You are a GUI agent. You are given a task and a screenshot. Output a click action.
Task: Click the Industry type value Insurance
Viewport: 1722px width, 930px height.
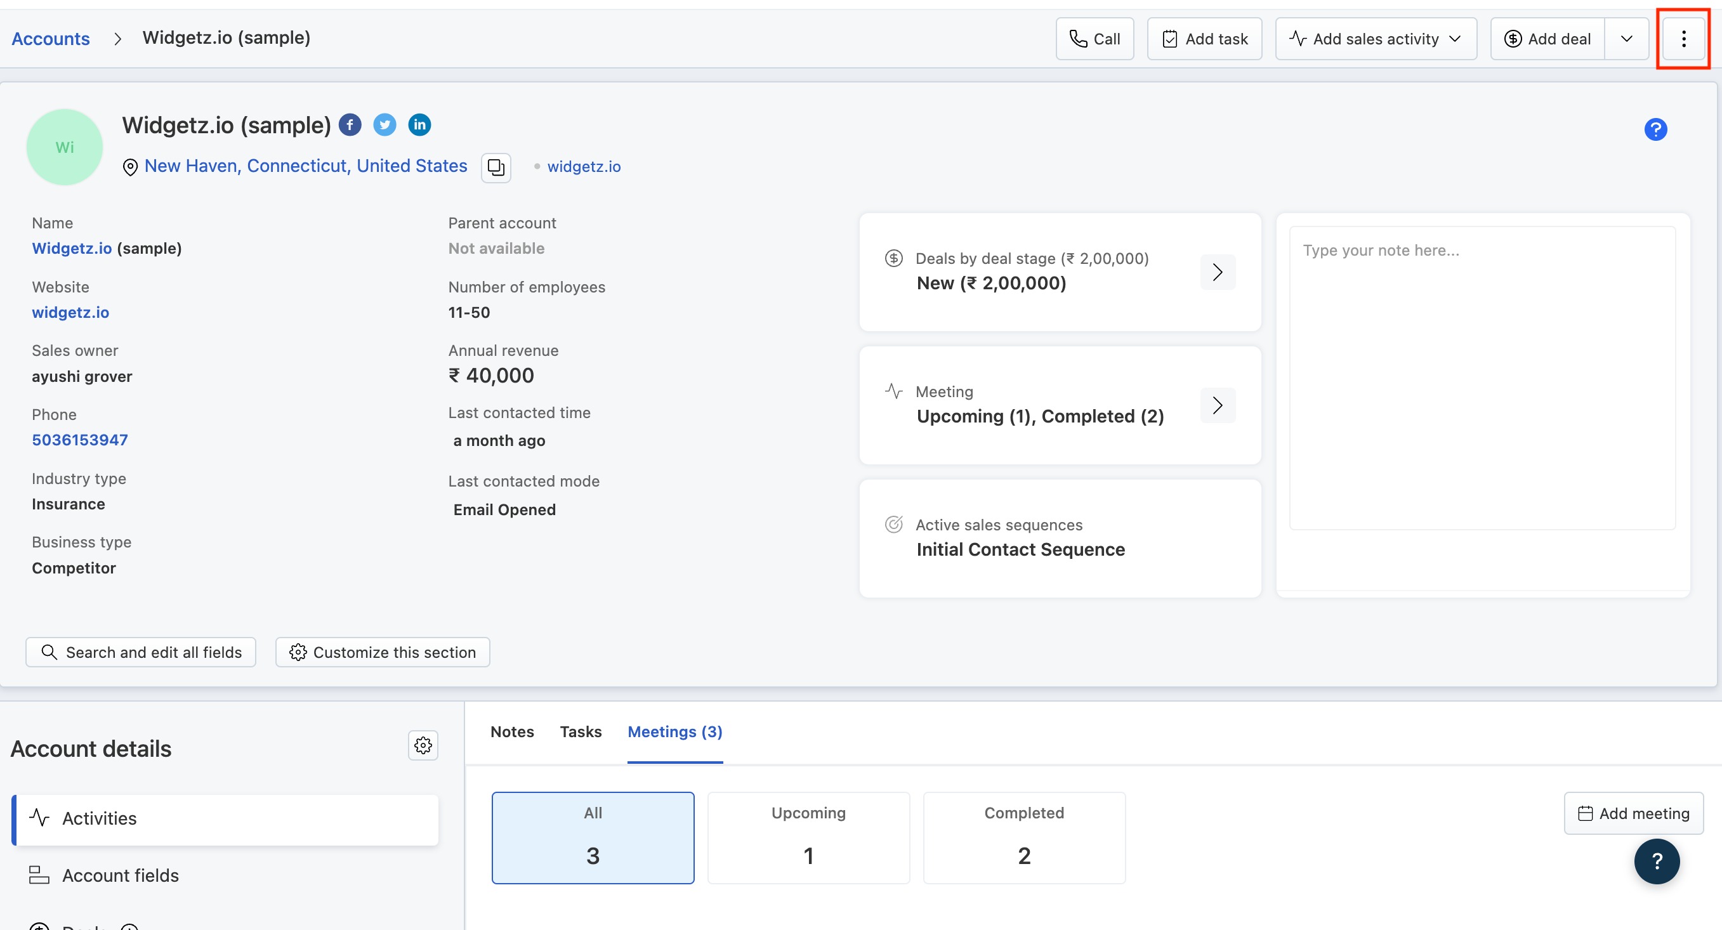(68, 505)
